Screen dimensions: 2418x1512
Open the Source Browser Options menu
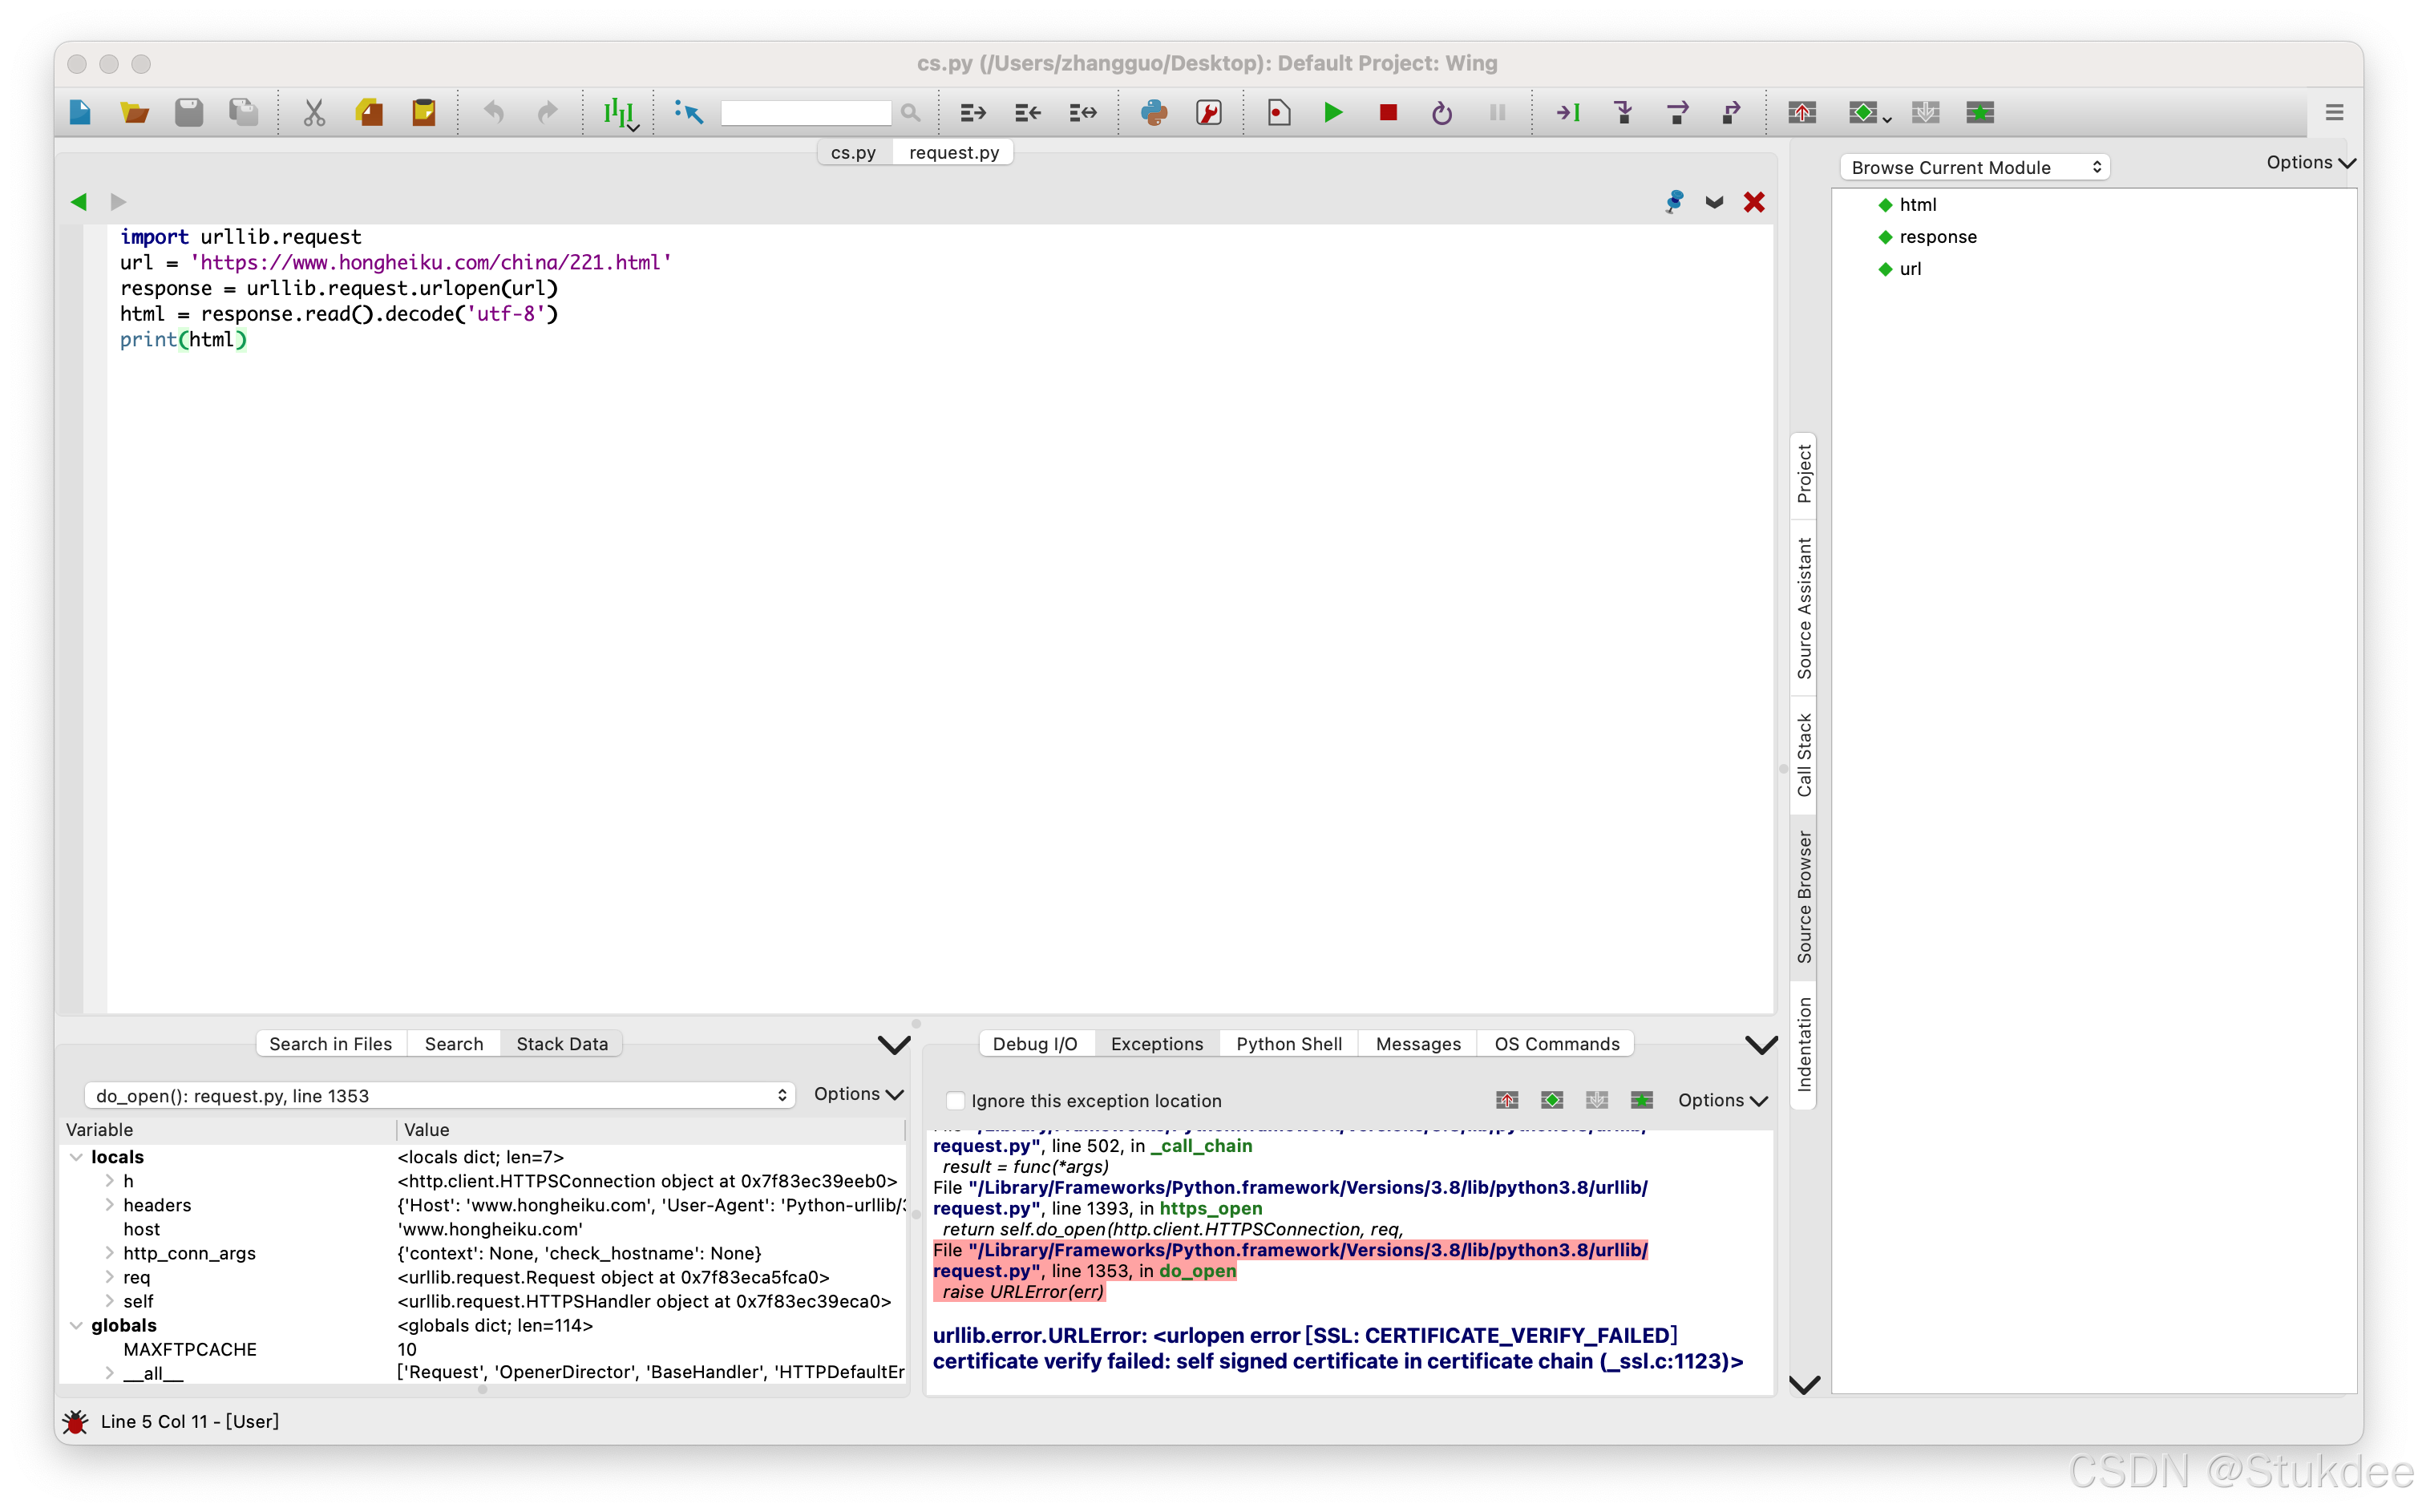pyautogui.click(x=2310, y=162)
